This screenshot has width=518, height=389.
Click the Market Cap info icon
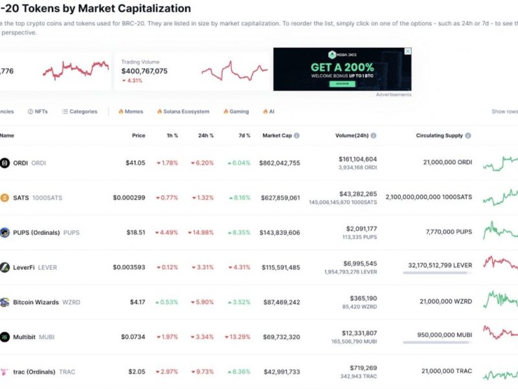(297, 136)
